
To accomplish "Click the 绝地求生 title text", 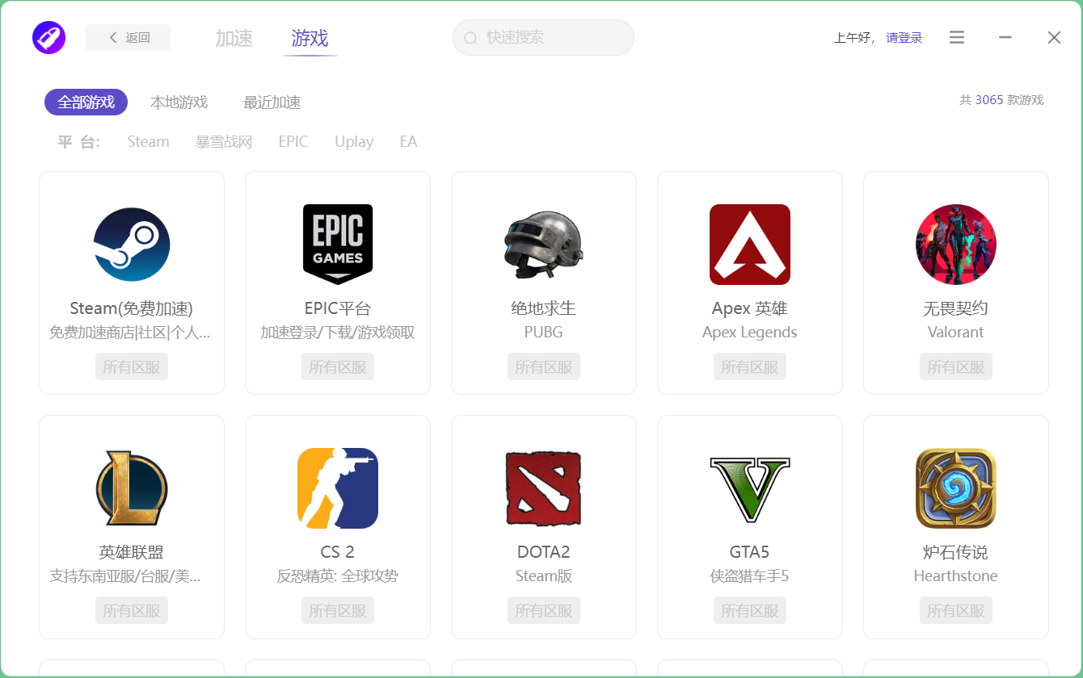I will point(544,308).
